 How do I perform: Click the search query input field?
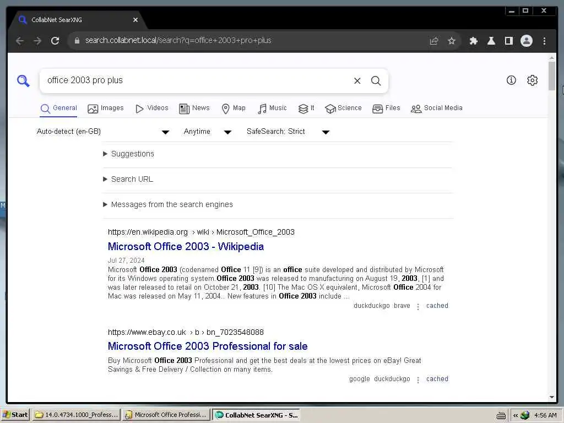coord(196,80)
